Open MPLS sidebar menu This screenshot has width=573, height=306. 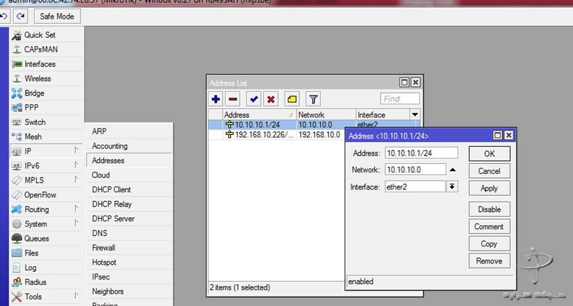(46, 180)
